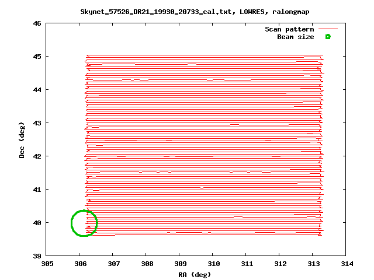Click the Dec axis value 42

(x=37, y=156)
